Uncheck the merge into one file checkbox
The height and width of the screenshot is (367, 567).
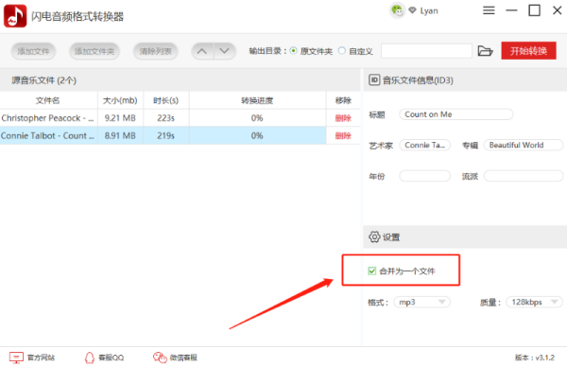[371, 271]
